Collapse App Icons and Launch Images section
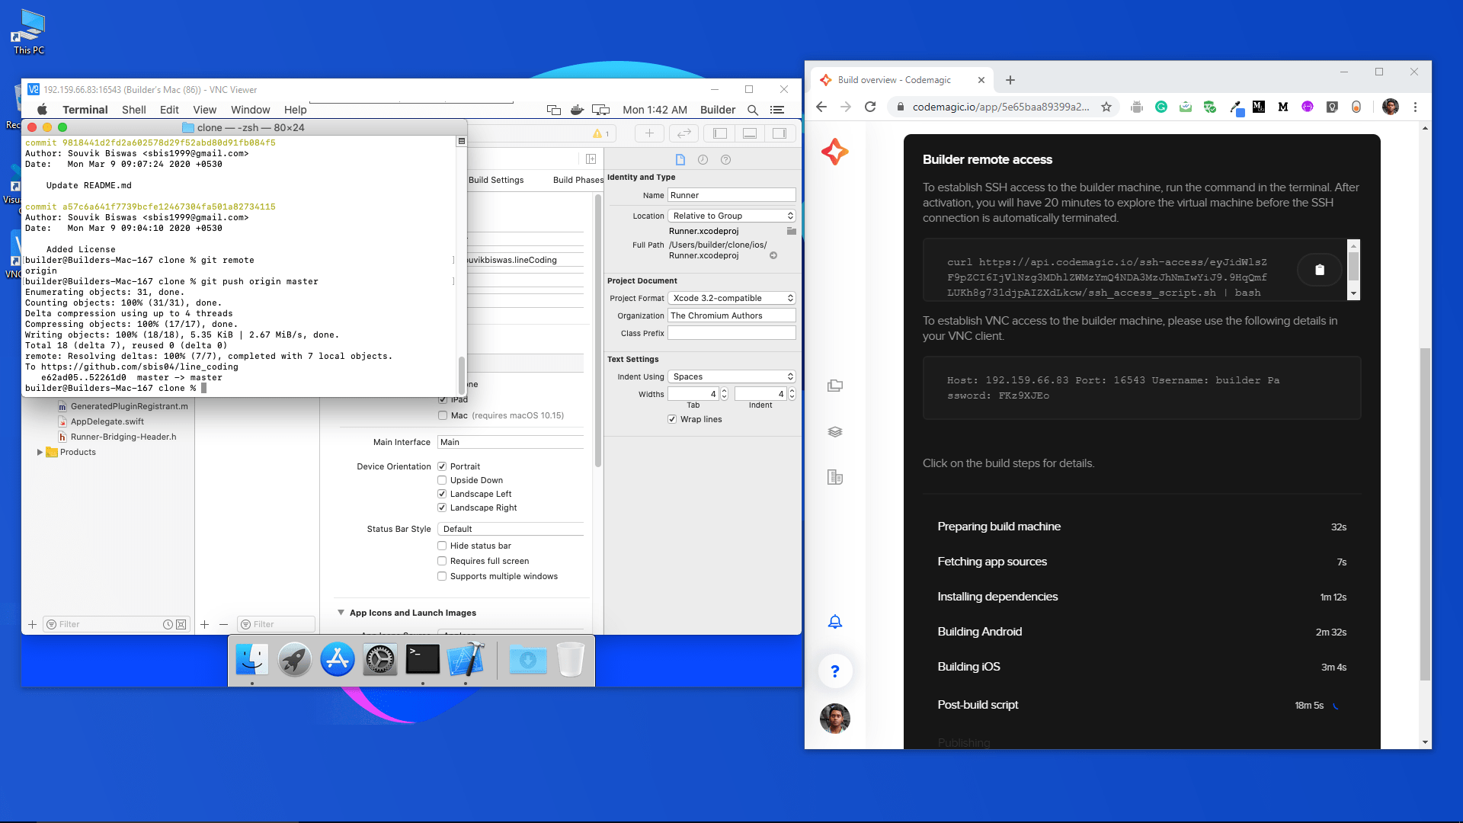This screenshot has height=823, width=1463. coord(341,613)
